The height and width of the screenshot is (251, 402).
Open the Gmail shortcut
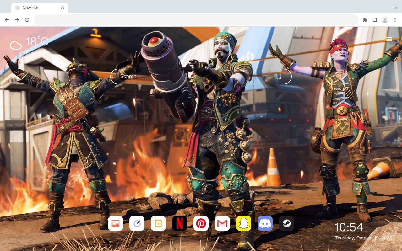click(x=222, y=223)
